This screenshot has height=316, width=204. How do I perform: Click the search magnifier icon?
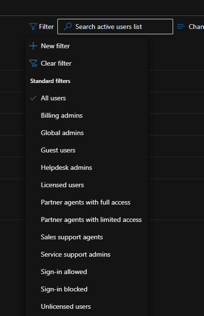click(x=68, y=27)
